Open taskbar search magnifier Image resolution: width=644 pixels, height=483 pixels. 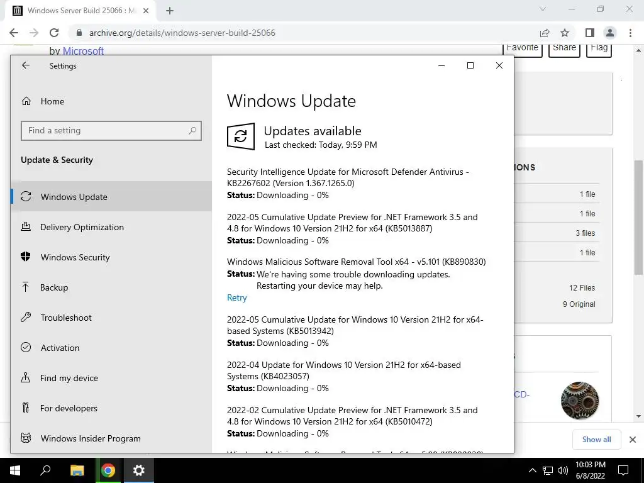pos(45,470)
